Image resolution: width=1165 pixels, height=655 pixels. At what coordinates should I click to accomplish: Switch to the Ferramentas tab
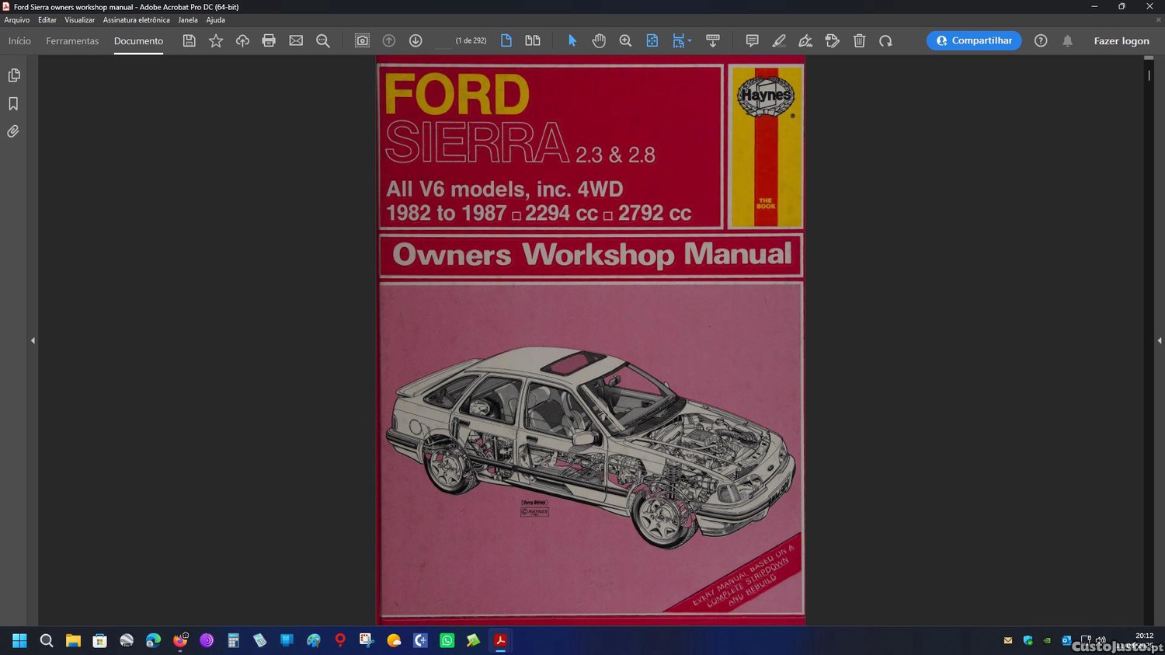[x=72, y=40]
